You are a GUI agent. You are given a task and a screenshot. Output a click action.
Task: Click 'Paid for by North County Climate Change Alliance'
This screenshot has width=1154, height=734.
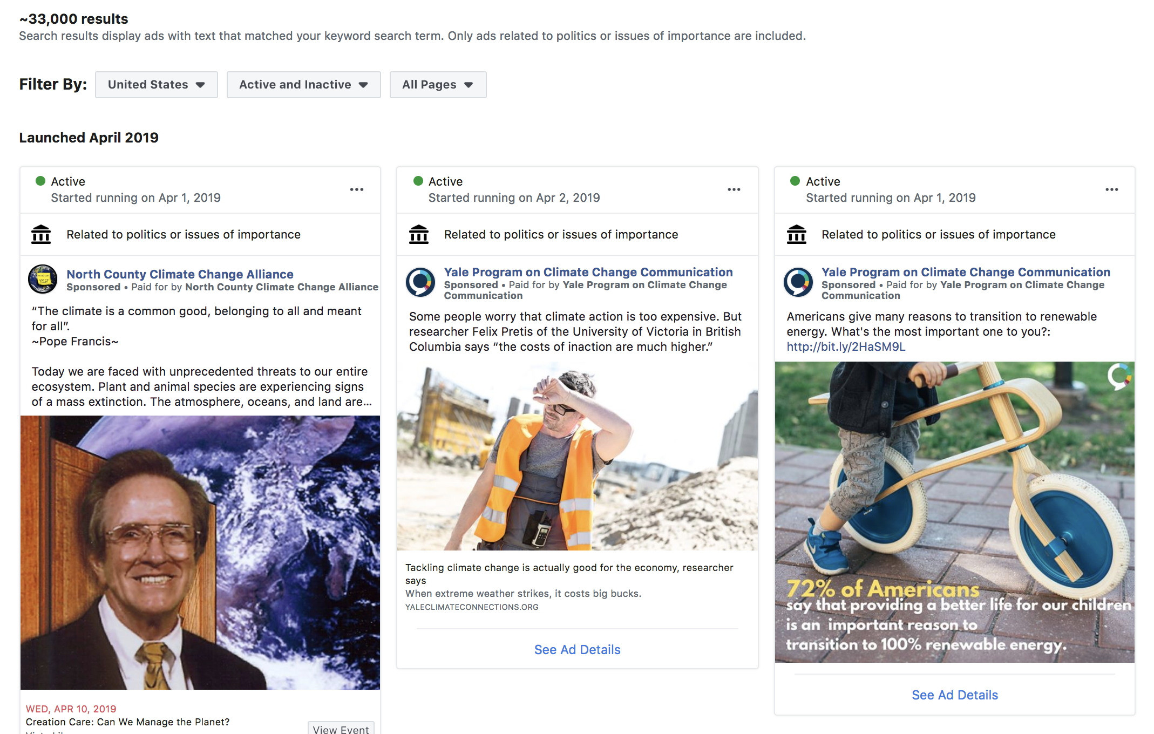pyautogui.click(x=255, y=287)
